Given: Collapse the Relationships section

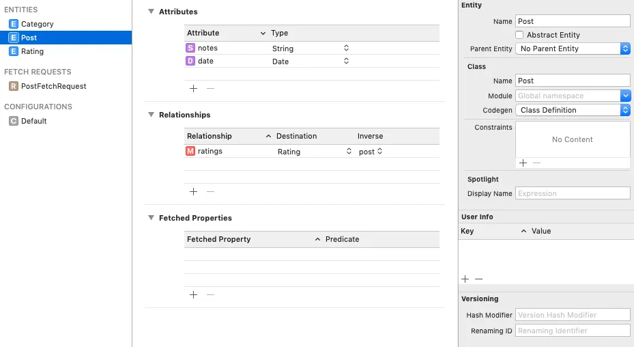Looking at the screenshot, I should tap(151, 115).
